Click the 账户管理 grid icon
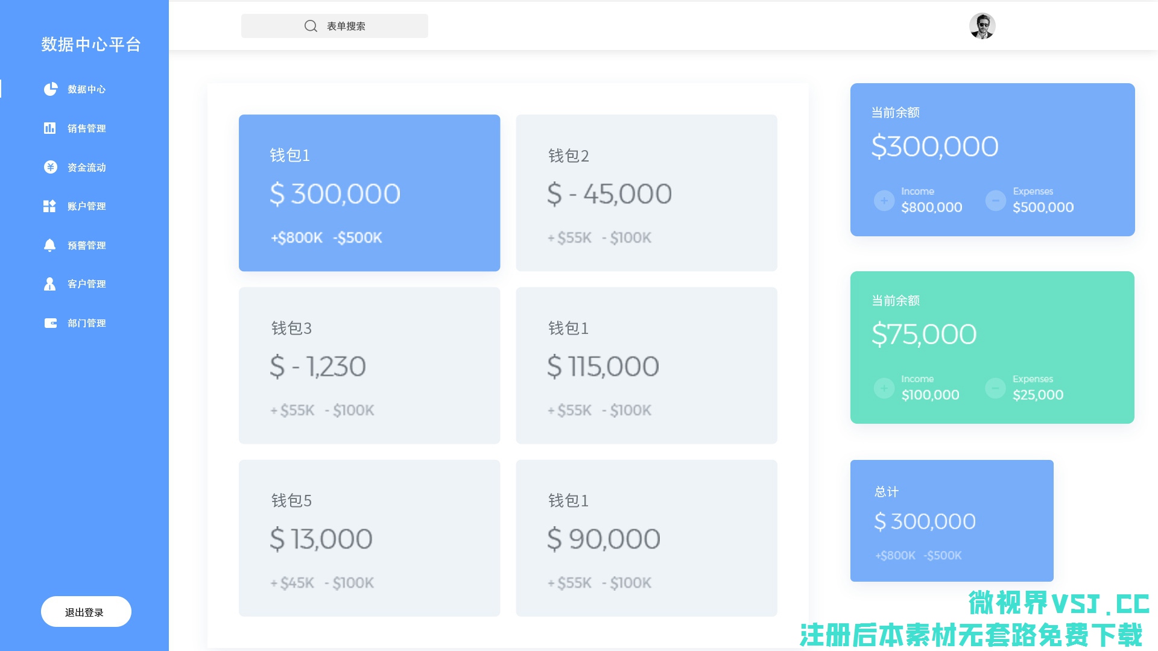Image resolution: width=1158 pixels, height=651 pixels. pos(50,206)
